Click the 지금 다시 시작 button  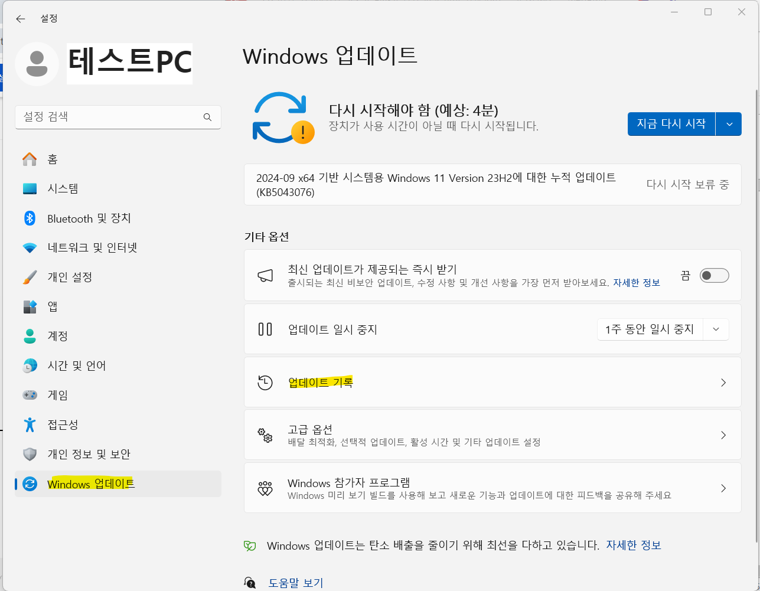pyautogui.click(x=671, y=124)
